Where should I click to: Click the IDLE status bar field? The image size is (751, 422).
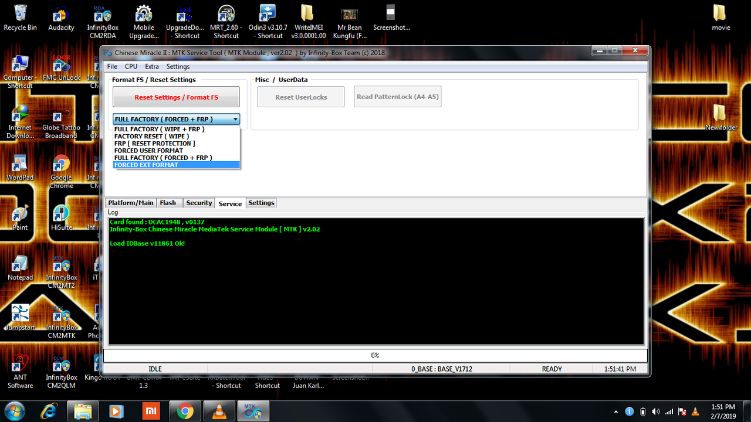[155, 369]
